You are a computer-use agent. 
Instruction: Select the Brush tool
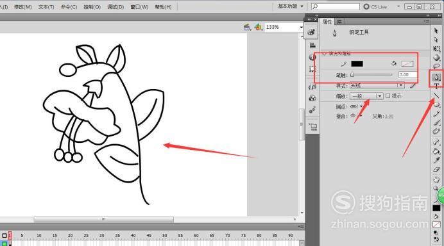(436, 123)
